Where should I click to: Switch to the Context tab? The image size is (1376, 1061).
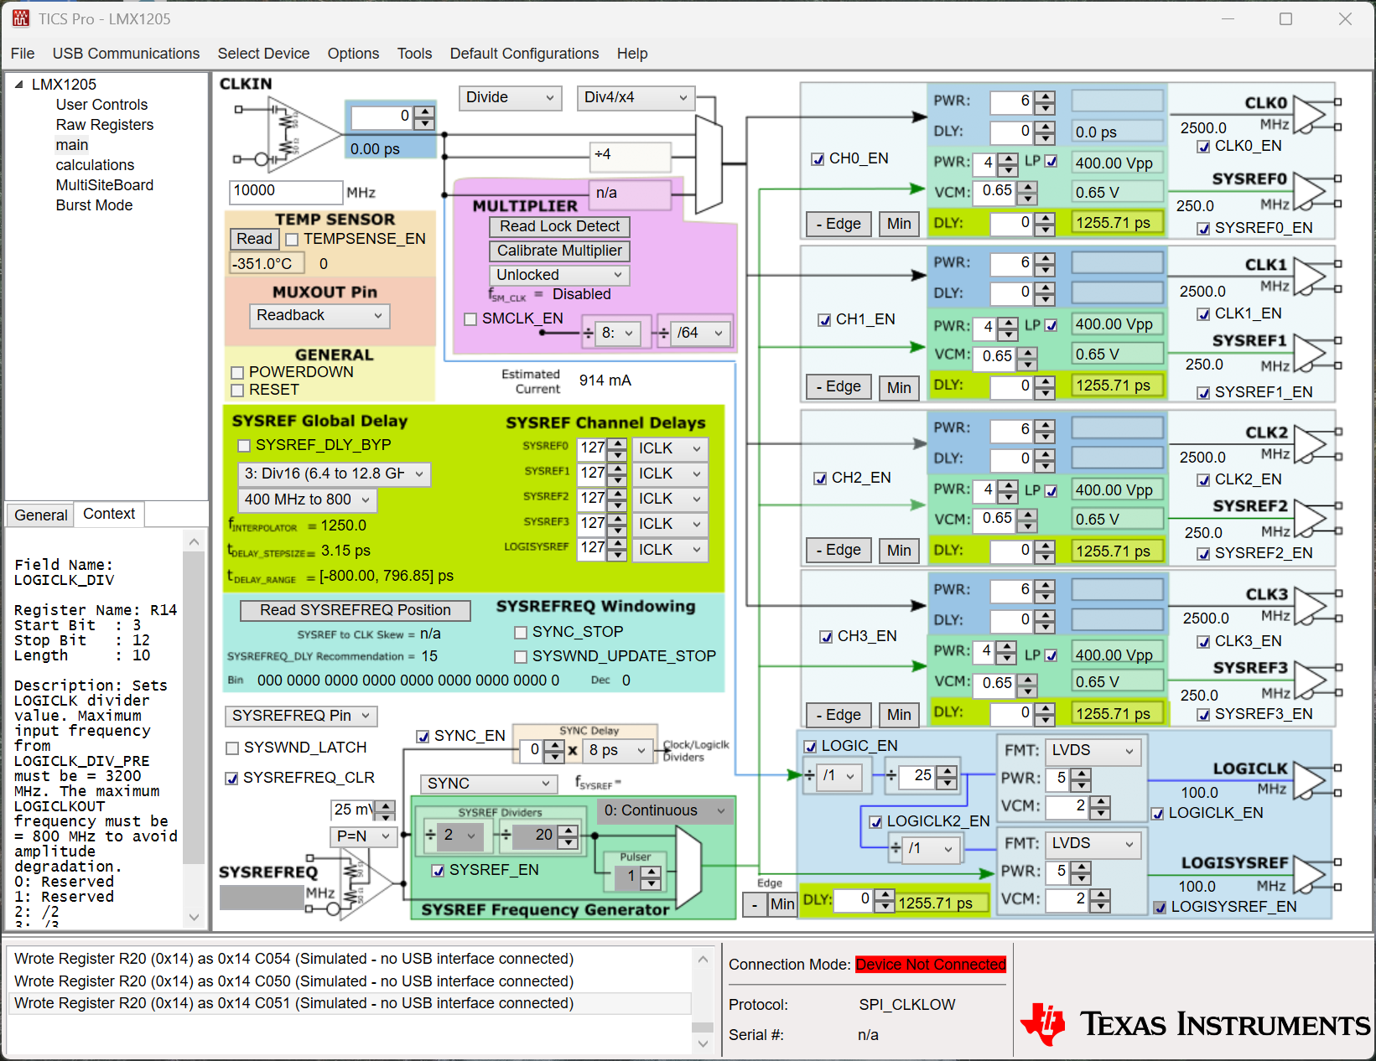point(109,514)
